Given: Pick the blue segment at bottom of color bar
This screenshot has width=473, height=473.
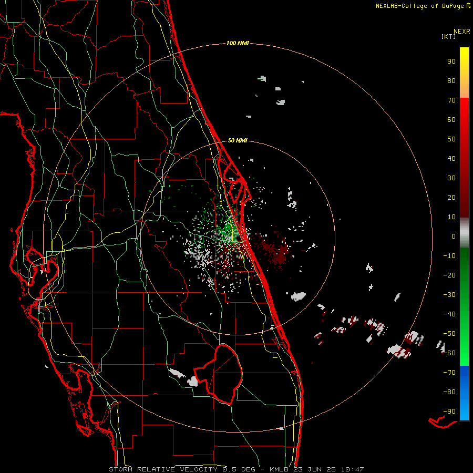Looking at the screenshot, I should 464,393.
